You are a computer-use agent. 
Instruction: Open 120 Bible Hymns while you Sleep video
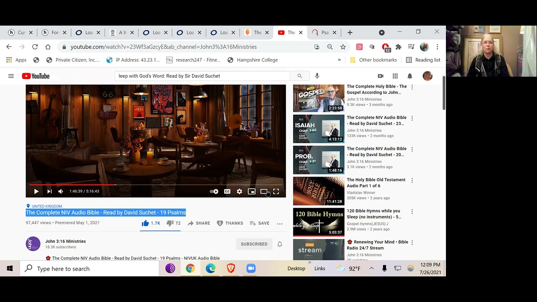pos(318,222)
